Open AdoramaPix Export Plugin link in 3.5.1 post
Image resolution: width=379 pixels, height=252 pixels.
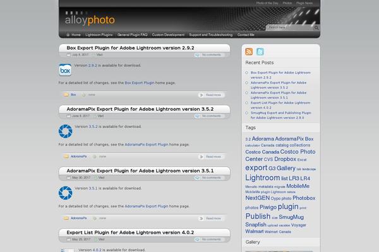click(147, 206)
